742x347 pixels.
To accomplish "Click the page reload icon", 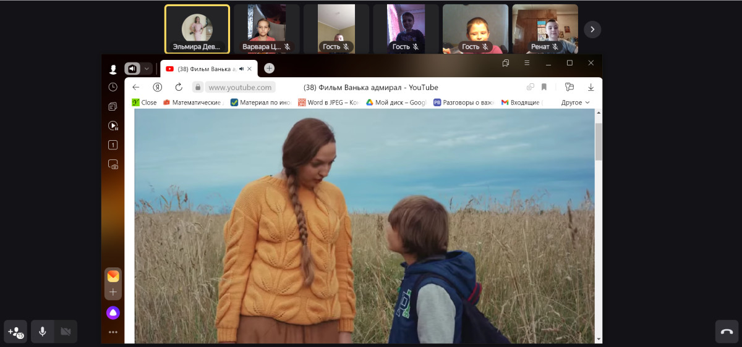I will pyautogui.click(x=179, y=87).
